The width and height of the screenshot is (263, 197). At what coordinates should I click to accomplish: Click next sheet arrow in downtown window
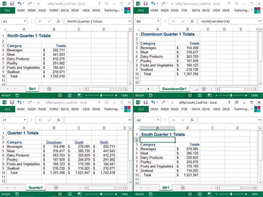148,89
